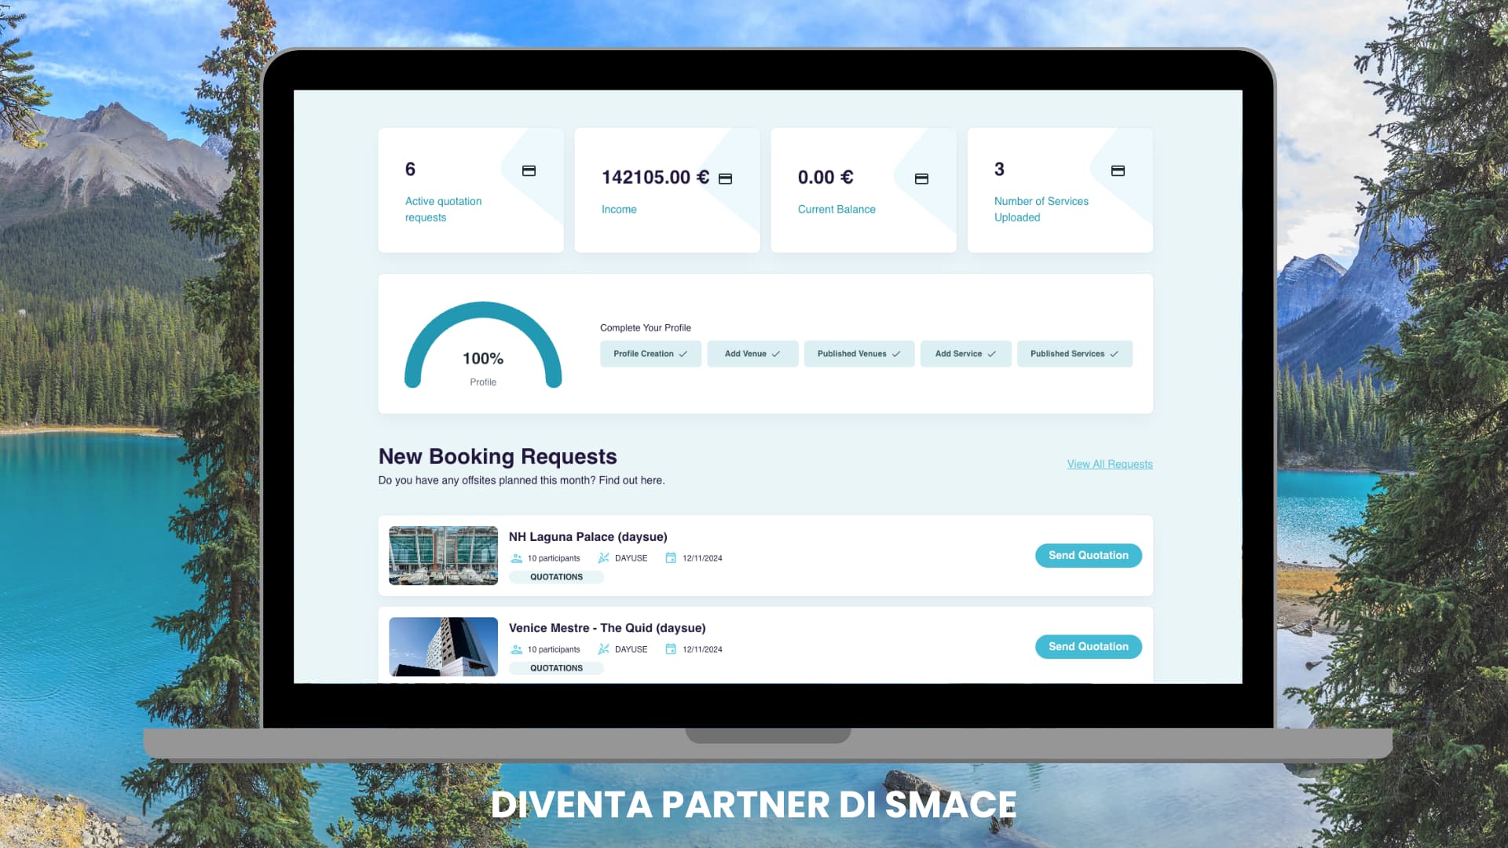Toggle the Profile Creation checked step
Screen dimensions: 1508x848
(650, 354)
